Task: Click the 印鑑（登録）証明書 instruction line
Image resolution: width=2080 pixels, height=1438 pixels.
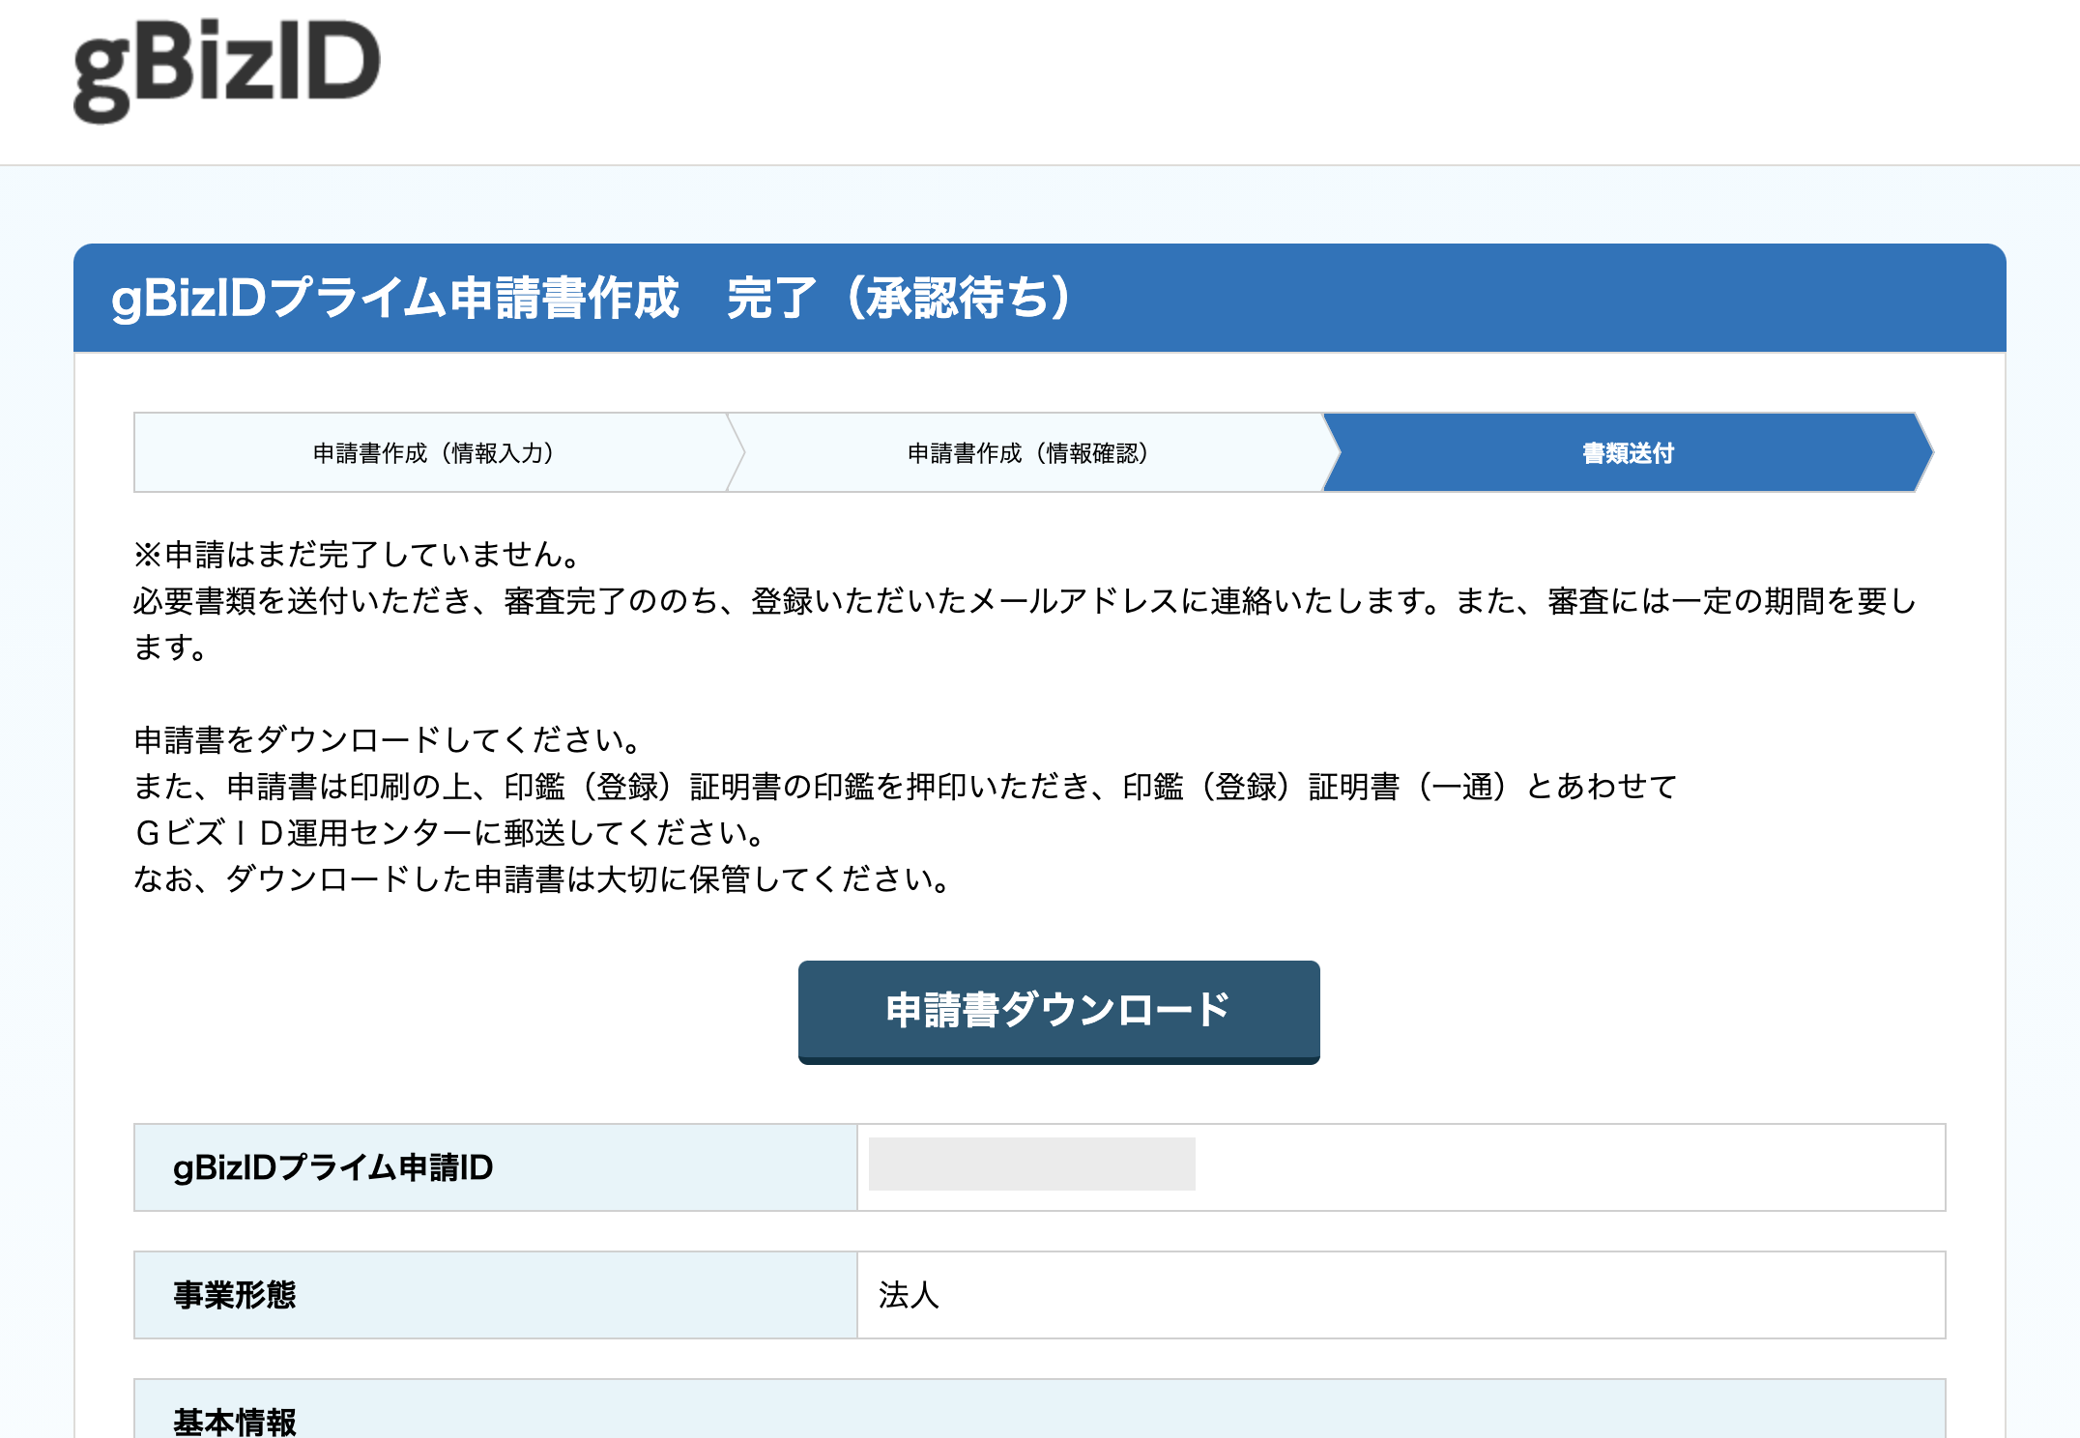Action: (x=905, y=787)
